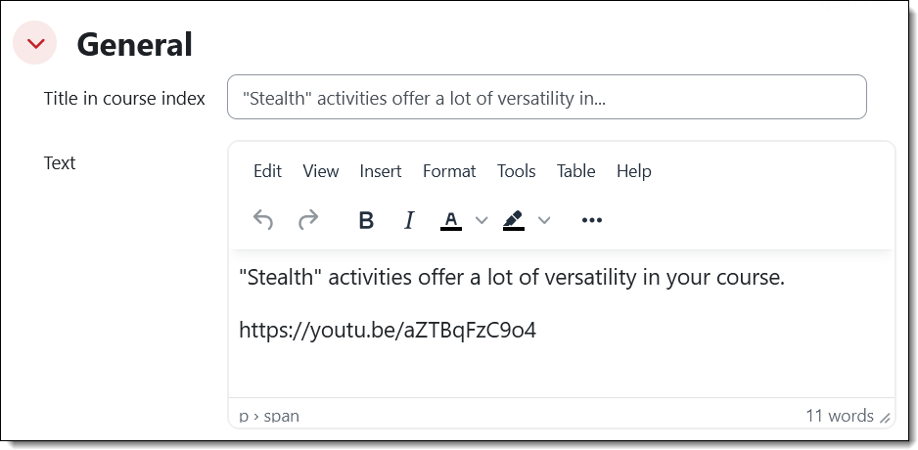Open the Insert menu
918x450 pixels.
tap(381, 171)
